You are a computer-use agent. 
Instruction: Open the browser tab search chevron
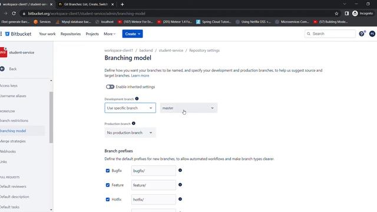click(344, 4)
